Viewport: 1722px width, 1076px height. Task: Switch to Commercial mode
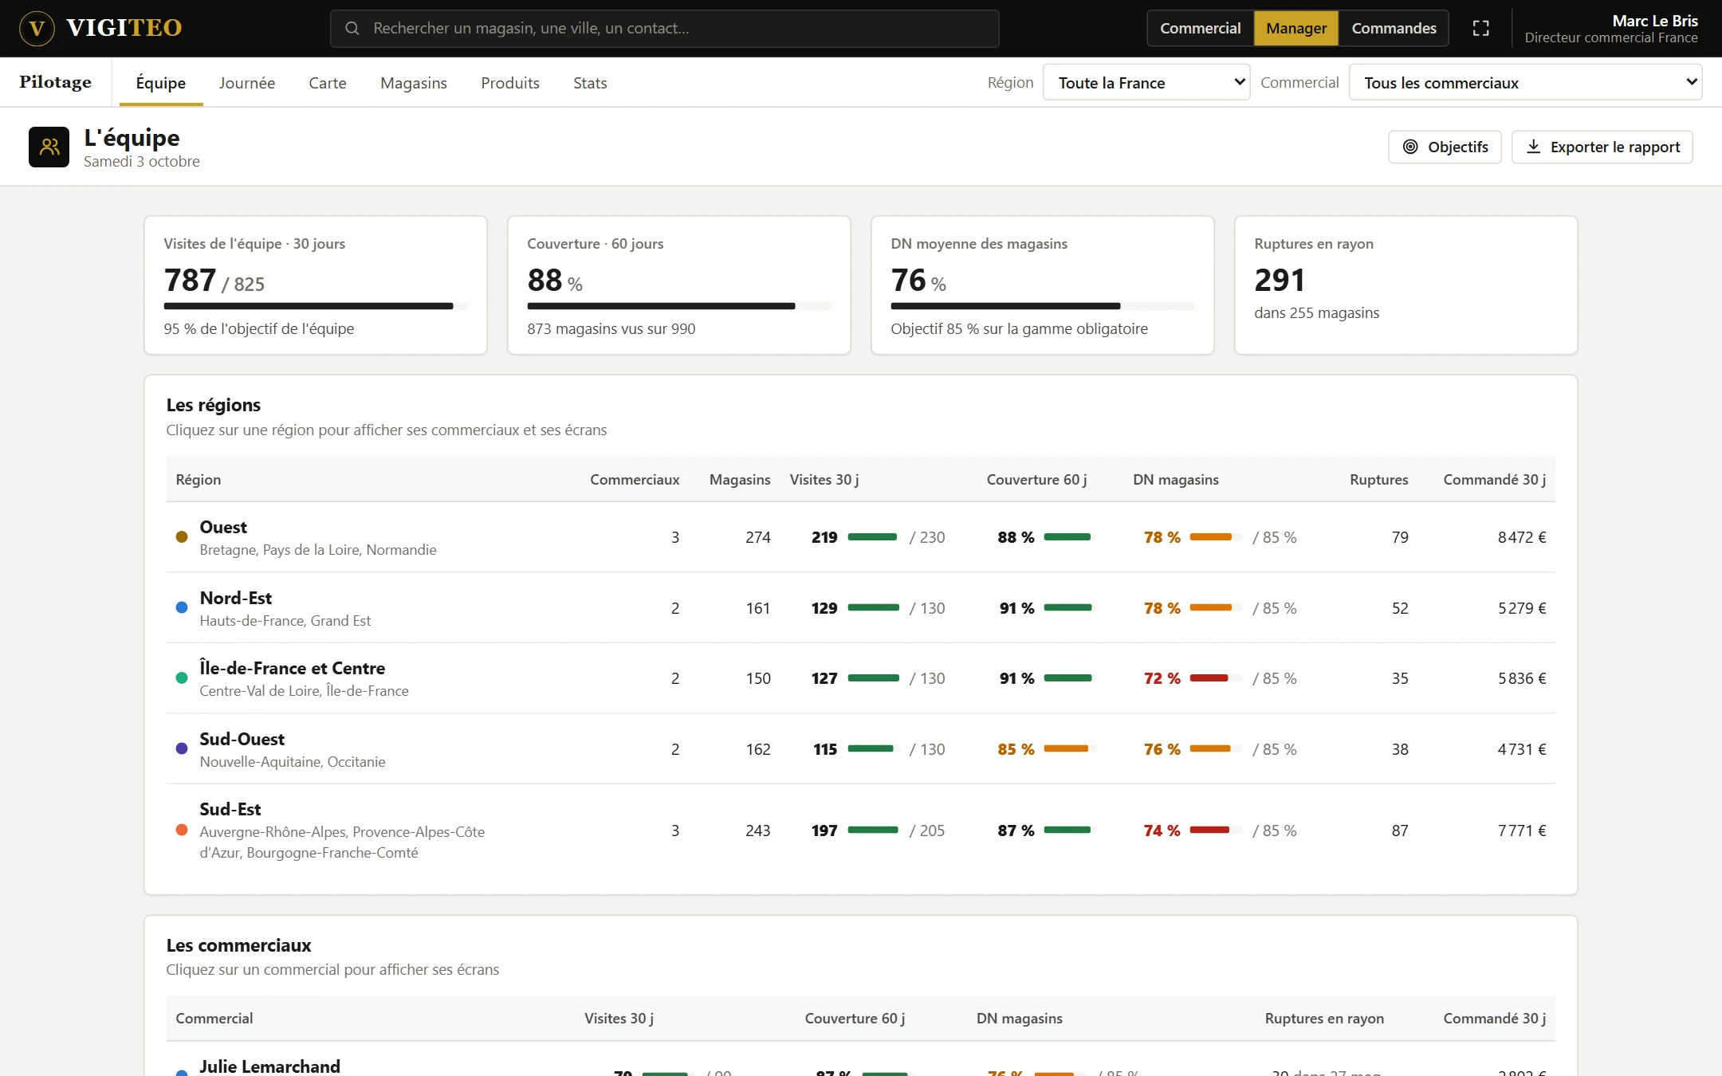(1200, 29)
